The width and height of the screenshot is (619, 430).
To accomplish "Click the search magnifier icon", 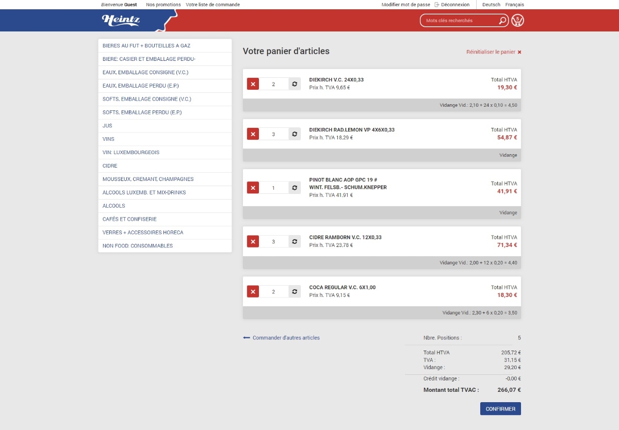I will pos(503,21).
